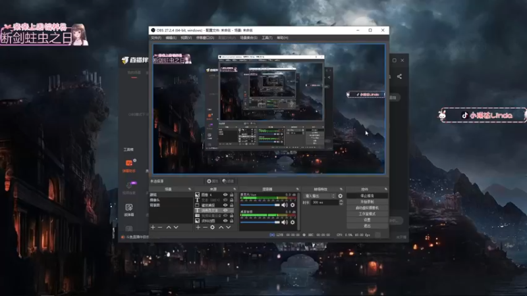Open the 视图(V) menu

pos(186,38)
